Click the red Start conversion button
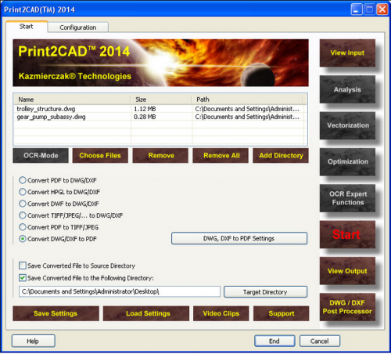 [347, 234]
